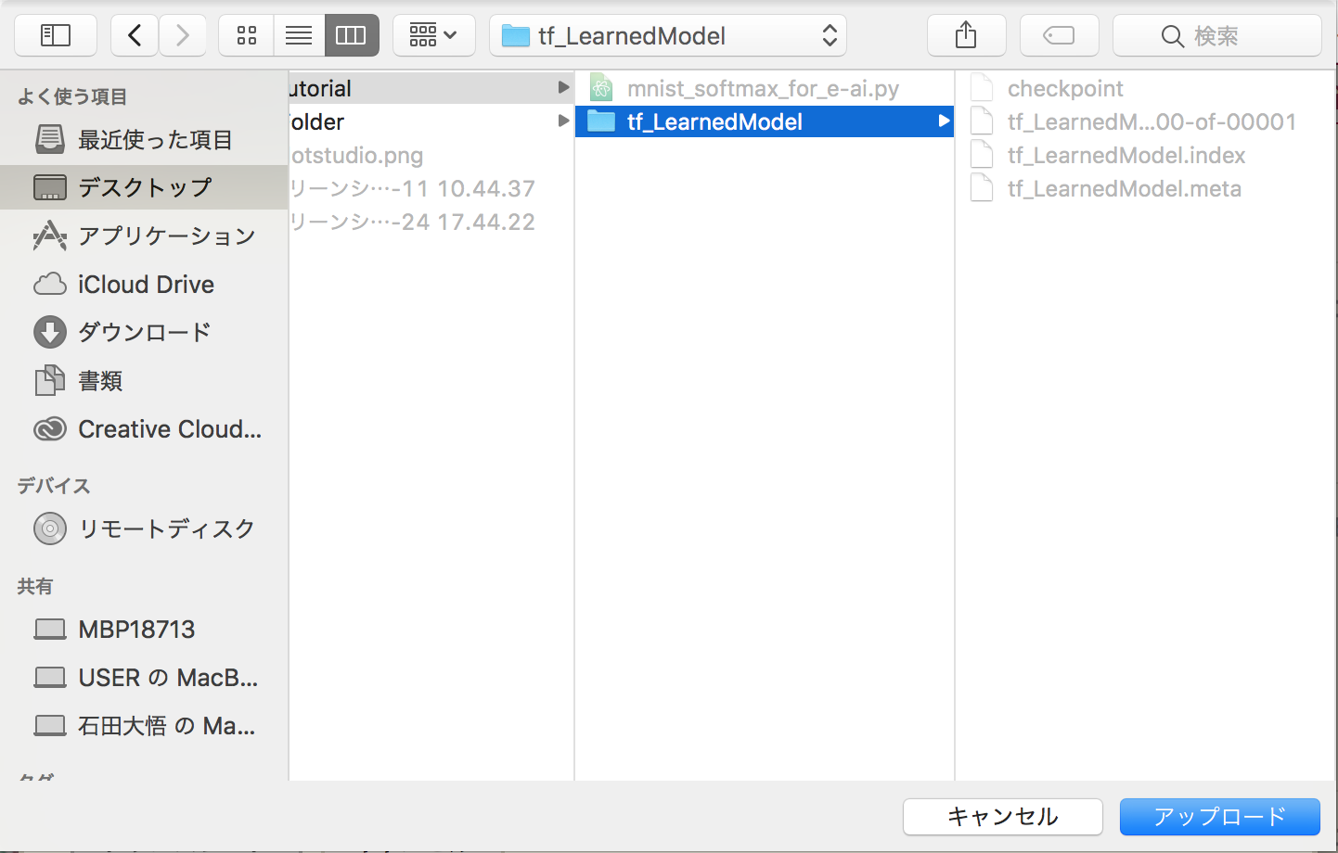Toggle the sidebar visibility button
Image resolution: width=1338 pixels, height=853 pixels.
click(x=56, y=35)
